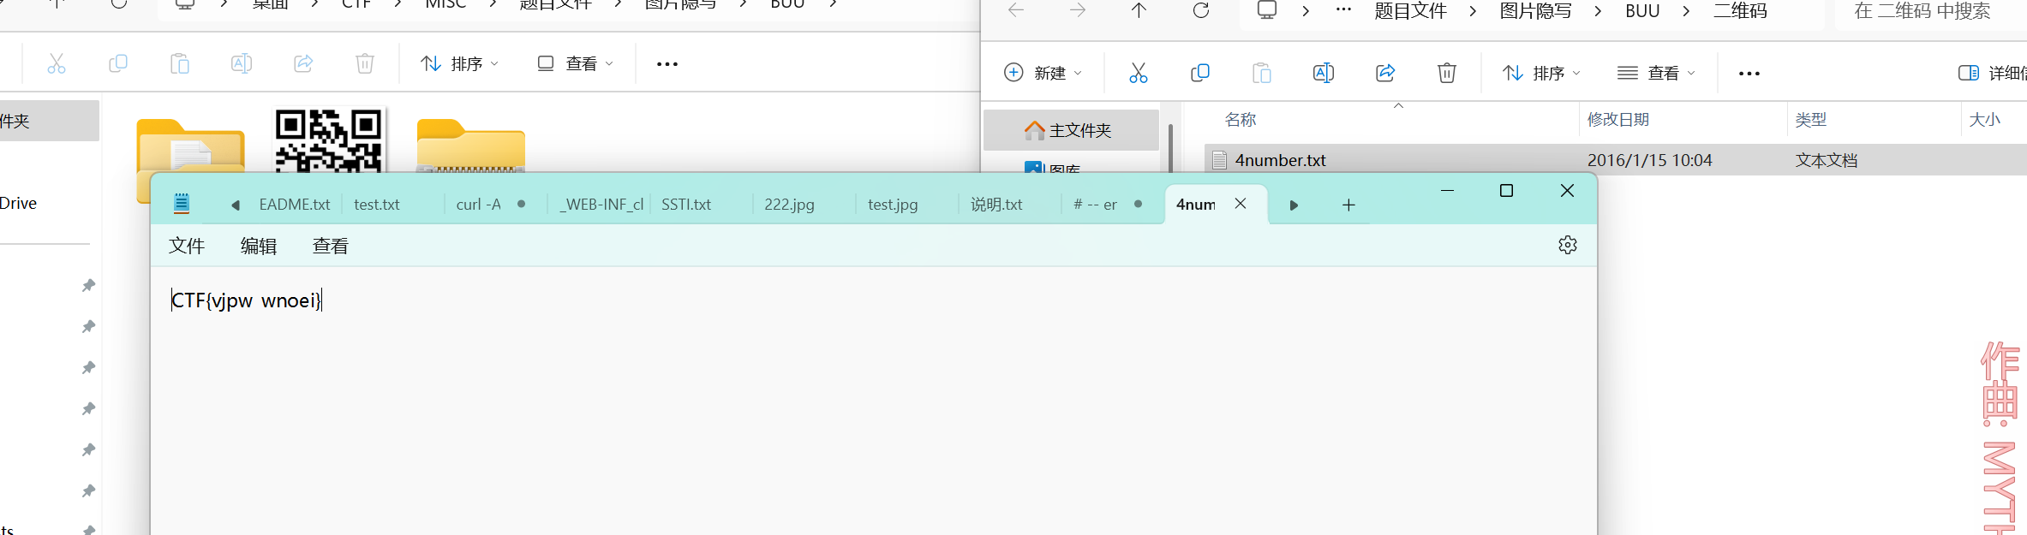Refresh the right Explorer window
This screenshot has width=2027, height=535.
(x=1201, y=11)
